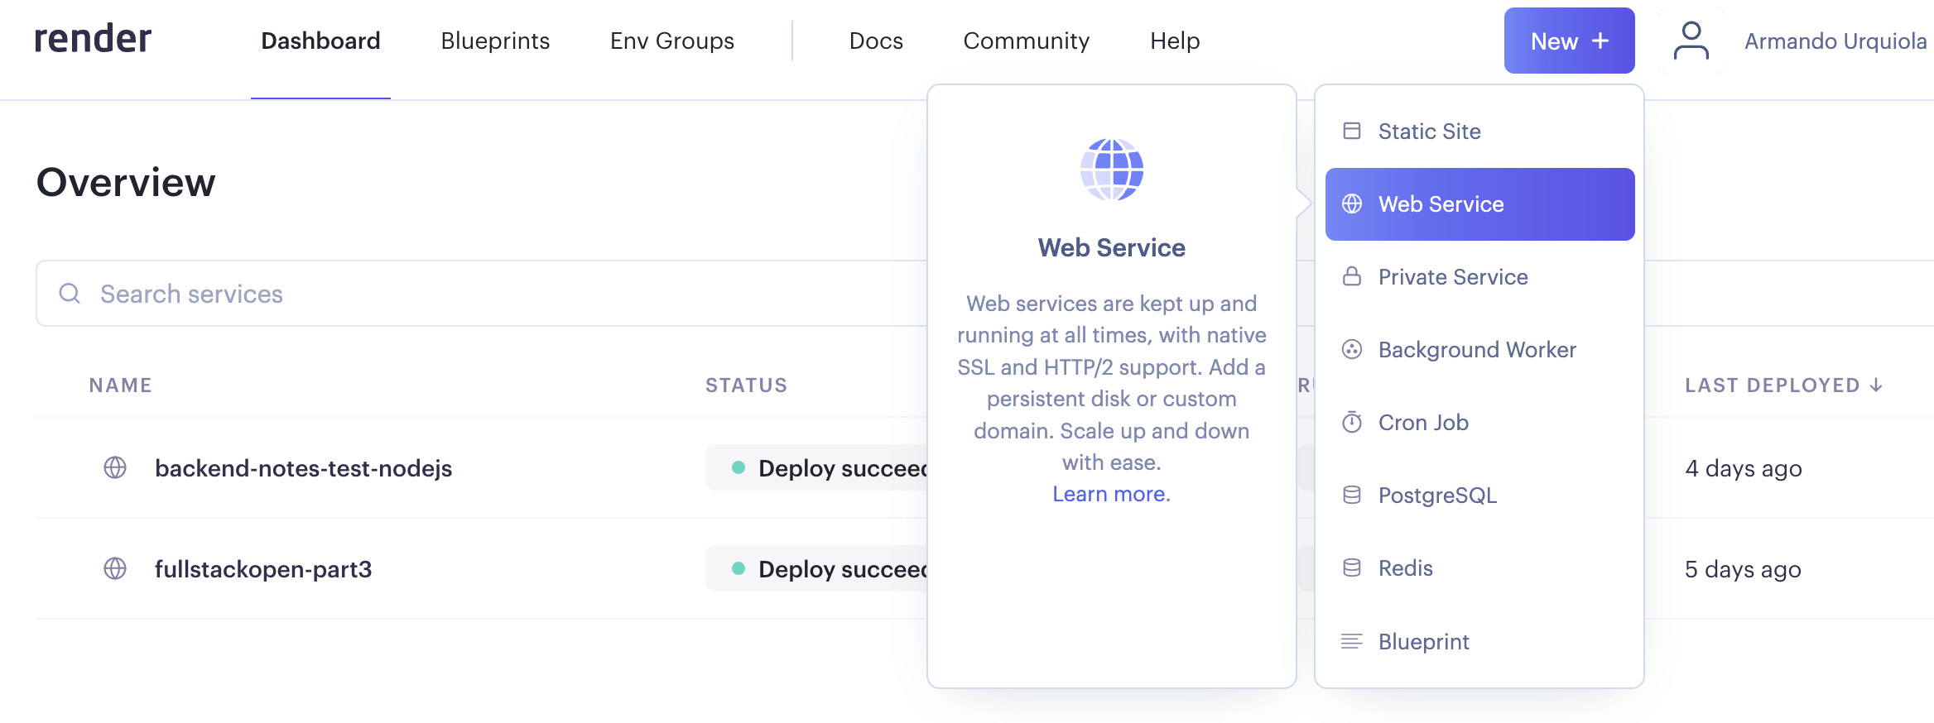Screen dimensions: 1934x723
Task: Choose Blueprint menu entry
Action: click(1479, 641)
